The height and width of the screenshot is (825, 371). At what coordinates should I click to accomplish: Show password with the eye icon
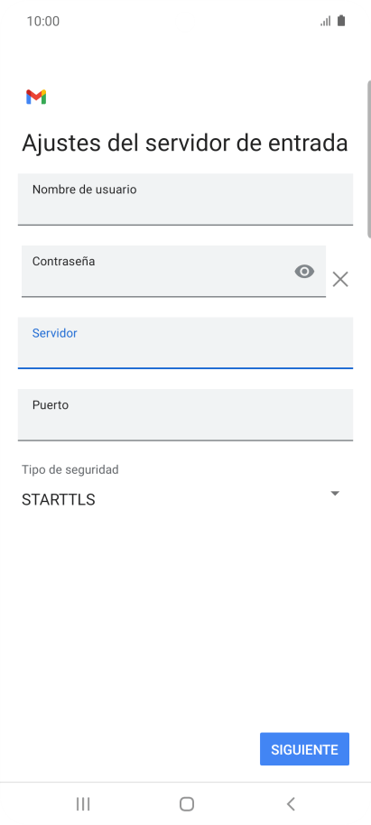304,272
